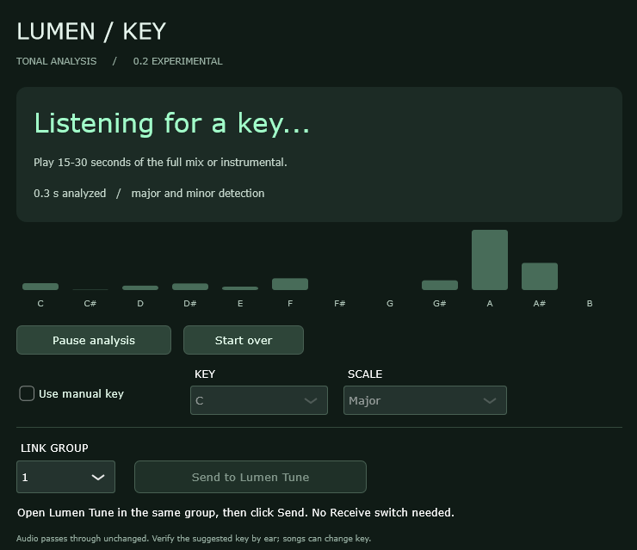Pause the analysis
The height and width of the screenshot is (550, 637).
pyautogui.click(x=94, y=340)
